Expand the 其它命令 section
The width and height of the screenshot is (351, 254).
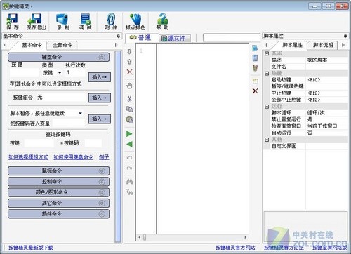coord(102,203)
